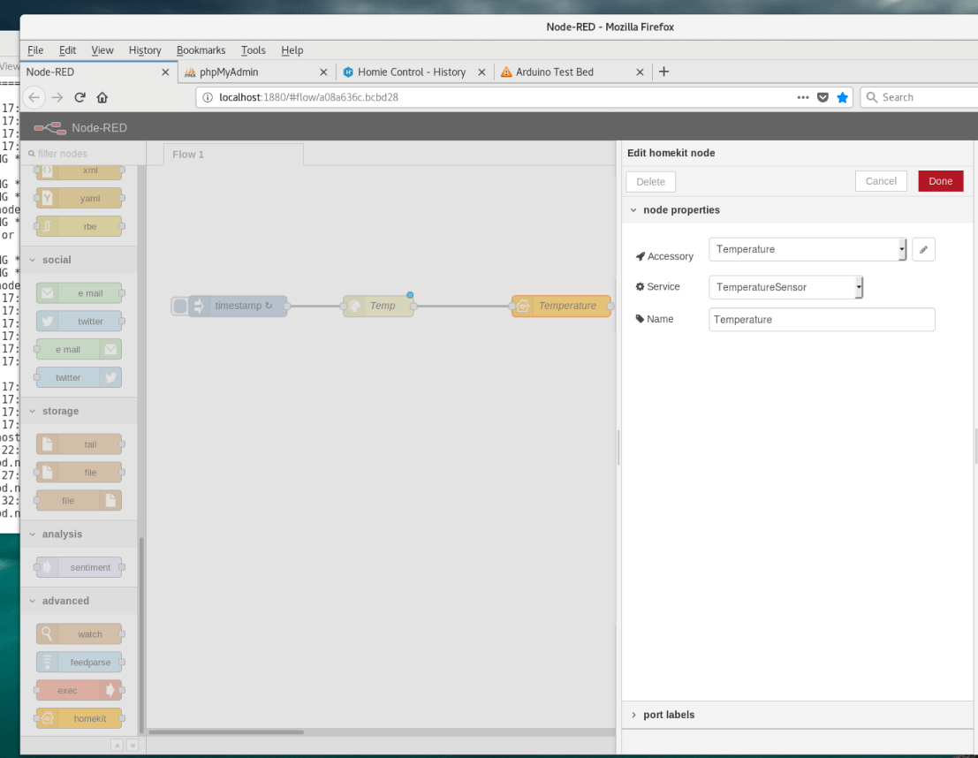This screenshot has width=978, height=758.
Task: Select the email output node with envelope right
Action: tap(80, 349)
